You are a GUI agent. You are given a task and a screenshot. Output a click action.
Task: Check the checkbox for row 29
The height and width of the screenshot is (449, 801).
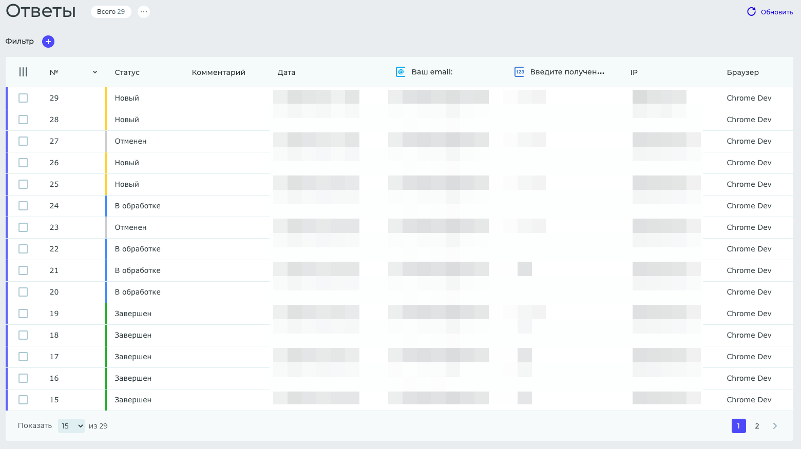coord(23,98)
